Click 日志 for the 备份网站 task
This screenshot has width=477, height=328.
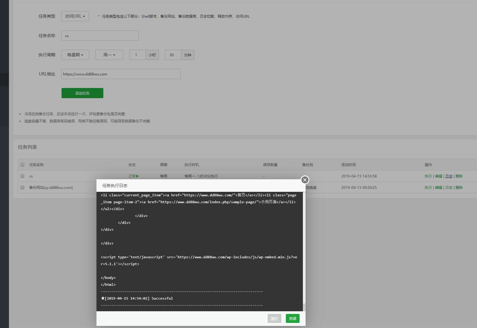tap(449, 188)
